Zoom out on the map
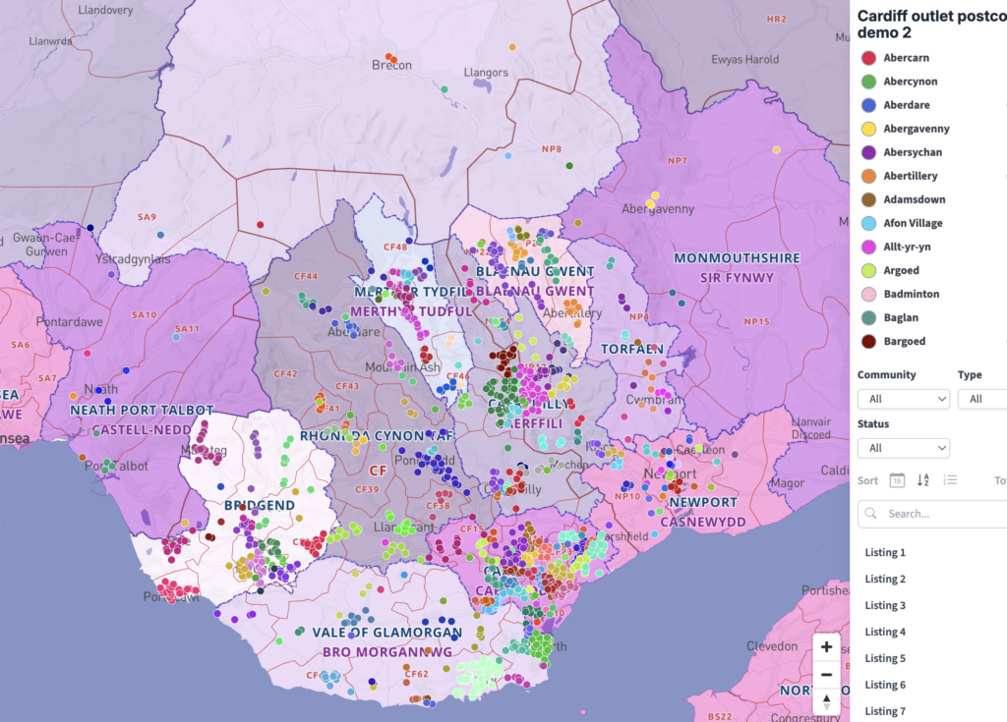This screenshot has height=722, width=1007. pos(826,675)
